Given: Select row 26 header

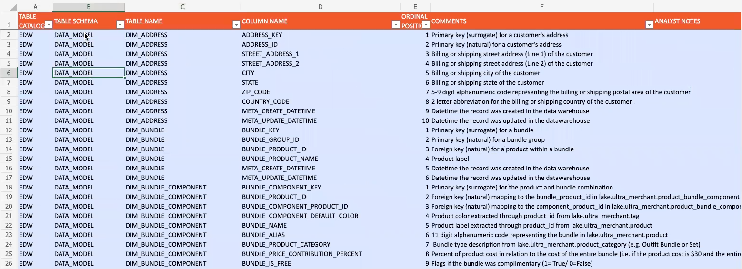Looking at the screenshot, I should (9, 263).
